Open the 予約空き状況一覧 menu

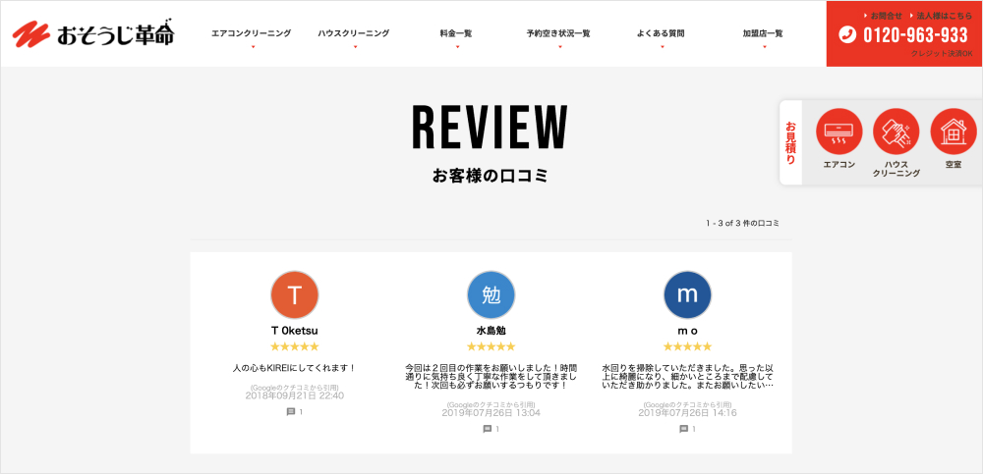pos(558,33)
